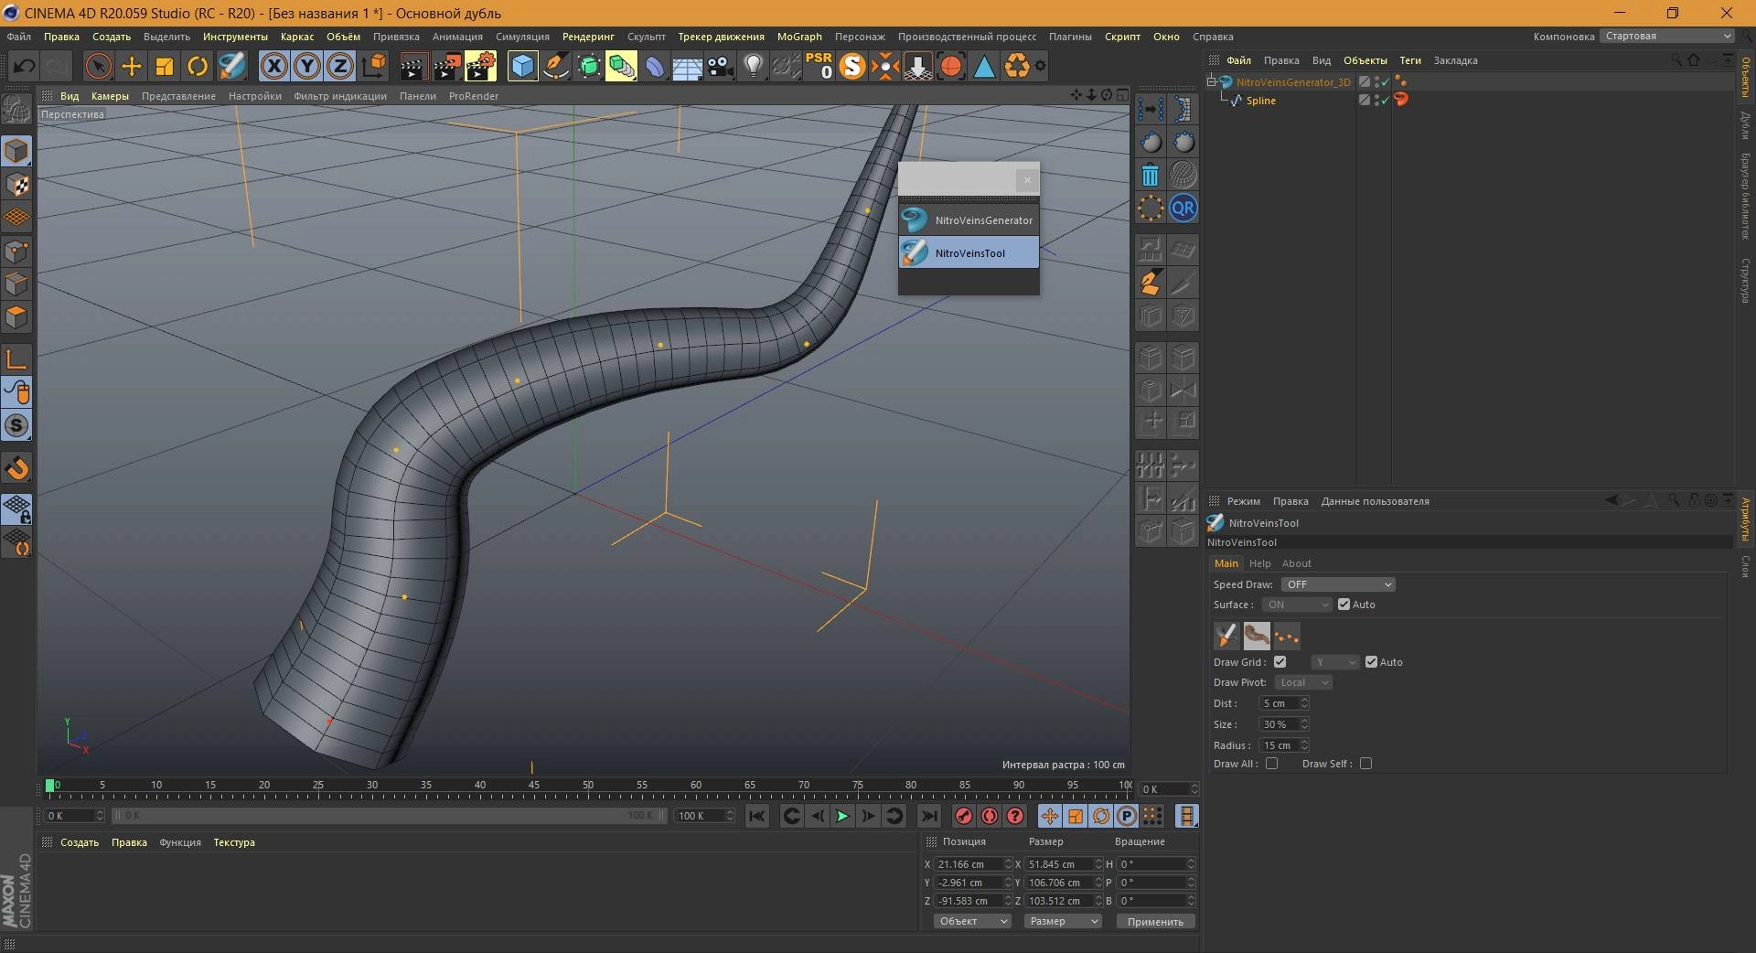Close the small Nitro popup window
This screenshot has height=953, width=1756.
tap(1027, 180)
